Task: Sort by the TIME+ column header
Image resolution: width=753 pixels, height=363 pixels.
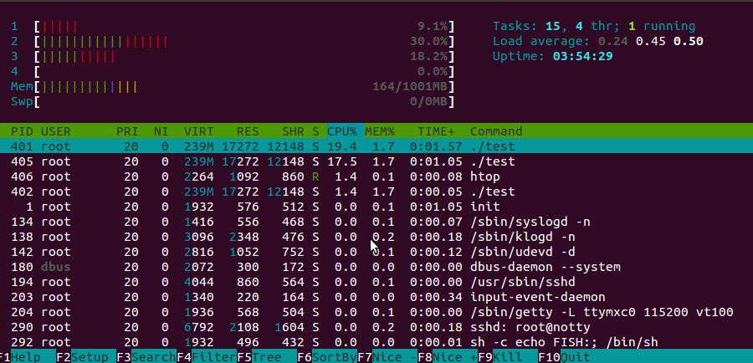Action: 436,131
